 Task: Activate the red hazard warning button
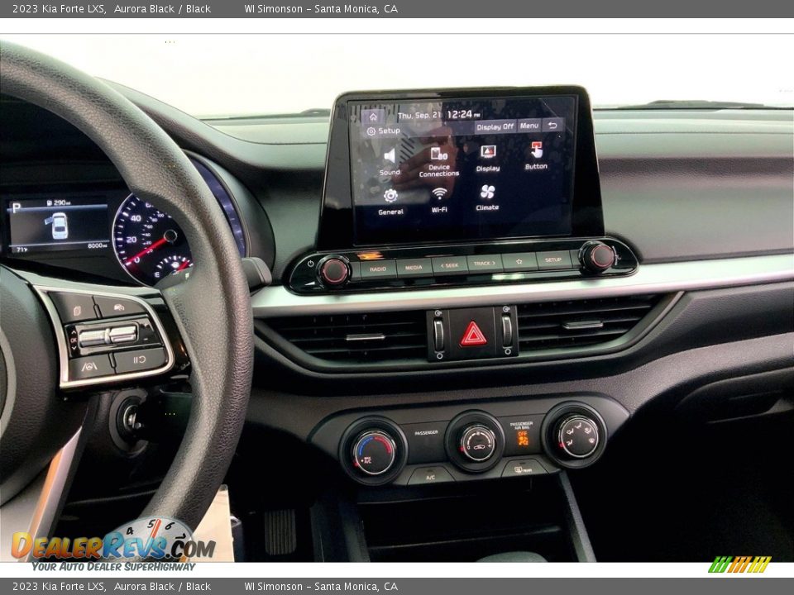[473, 334]
